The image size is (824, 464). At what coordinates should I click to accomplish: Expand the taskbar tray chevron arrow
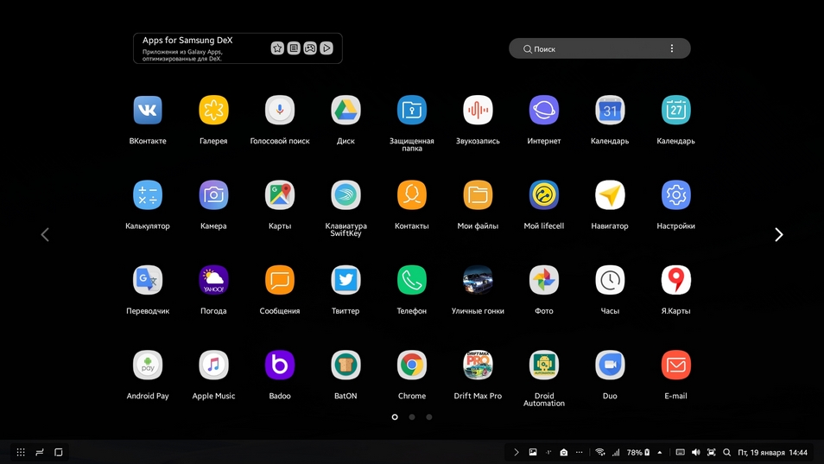pyautogui.click(x=516, y=452)
